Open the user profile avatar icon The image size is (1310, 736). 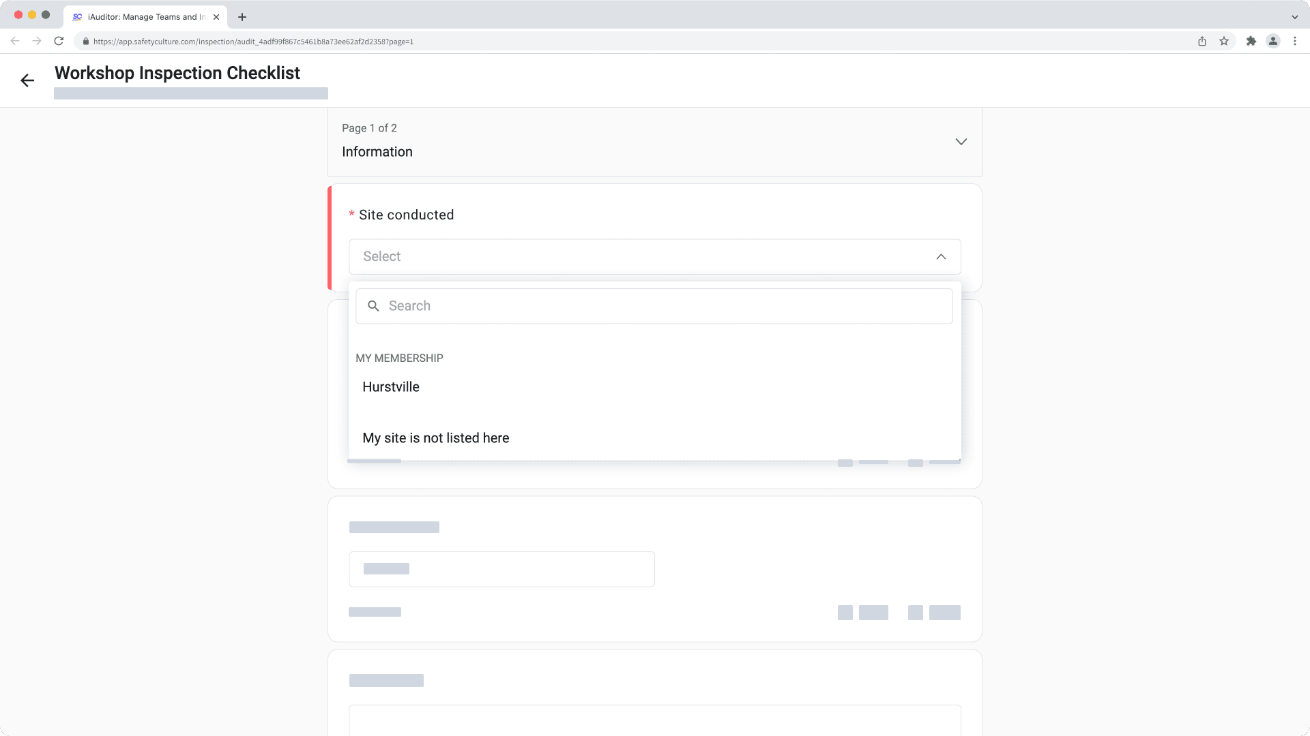(1272, 41)
